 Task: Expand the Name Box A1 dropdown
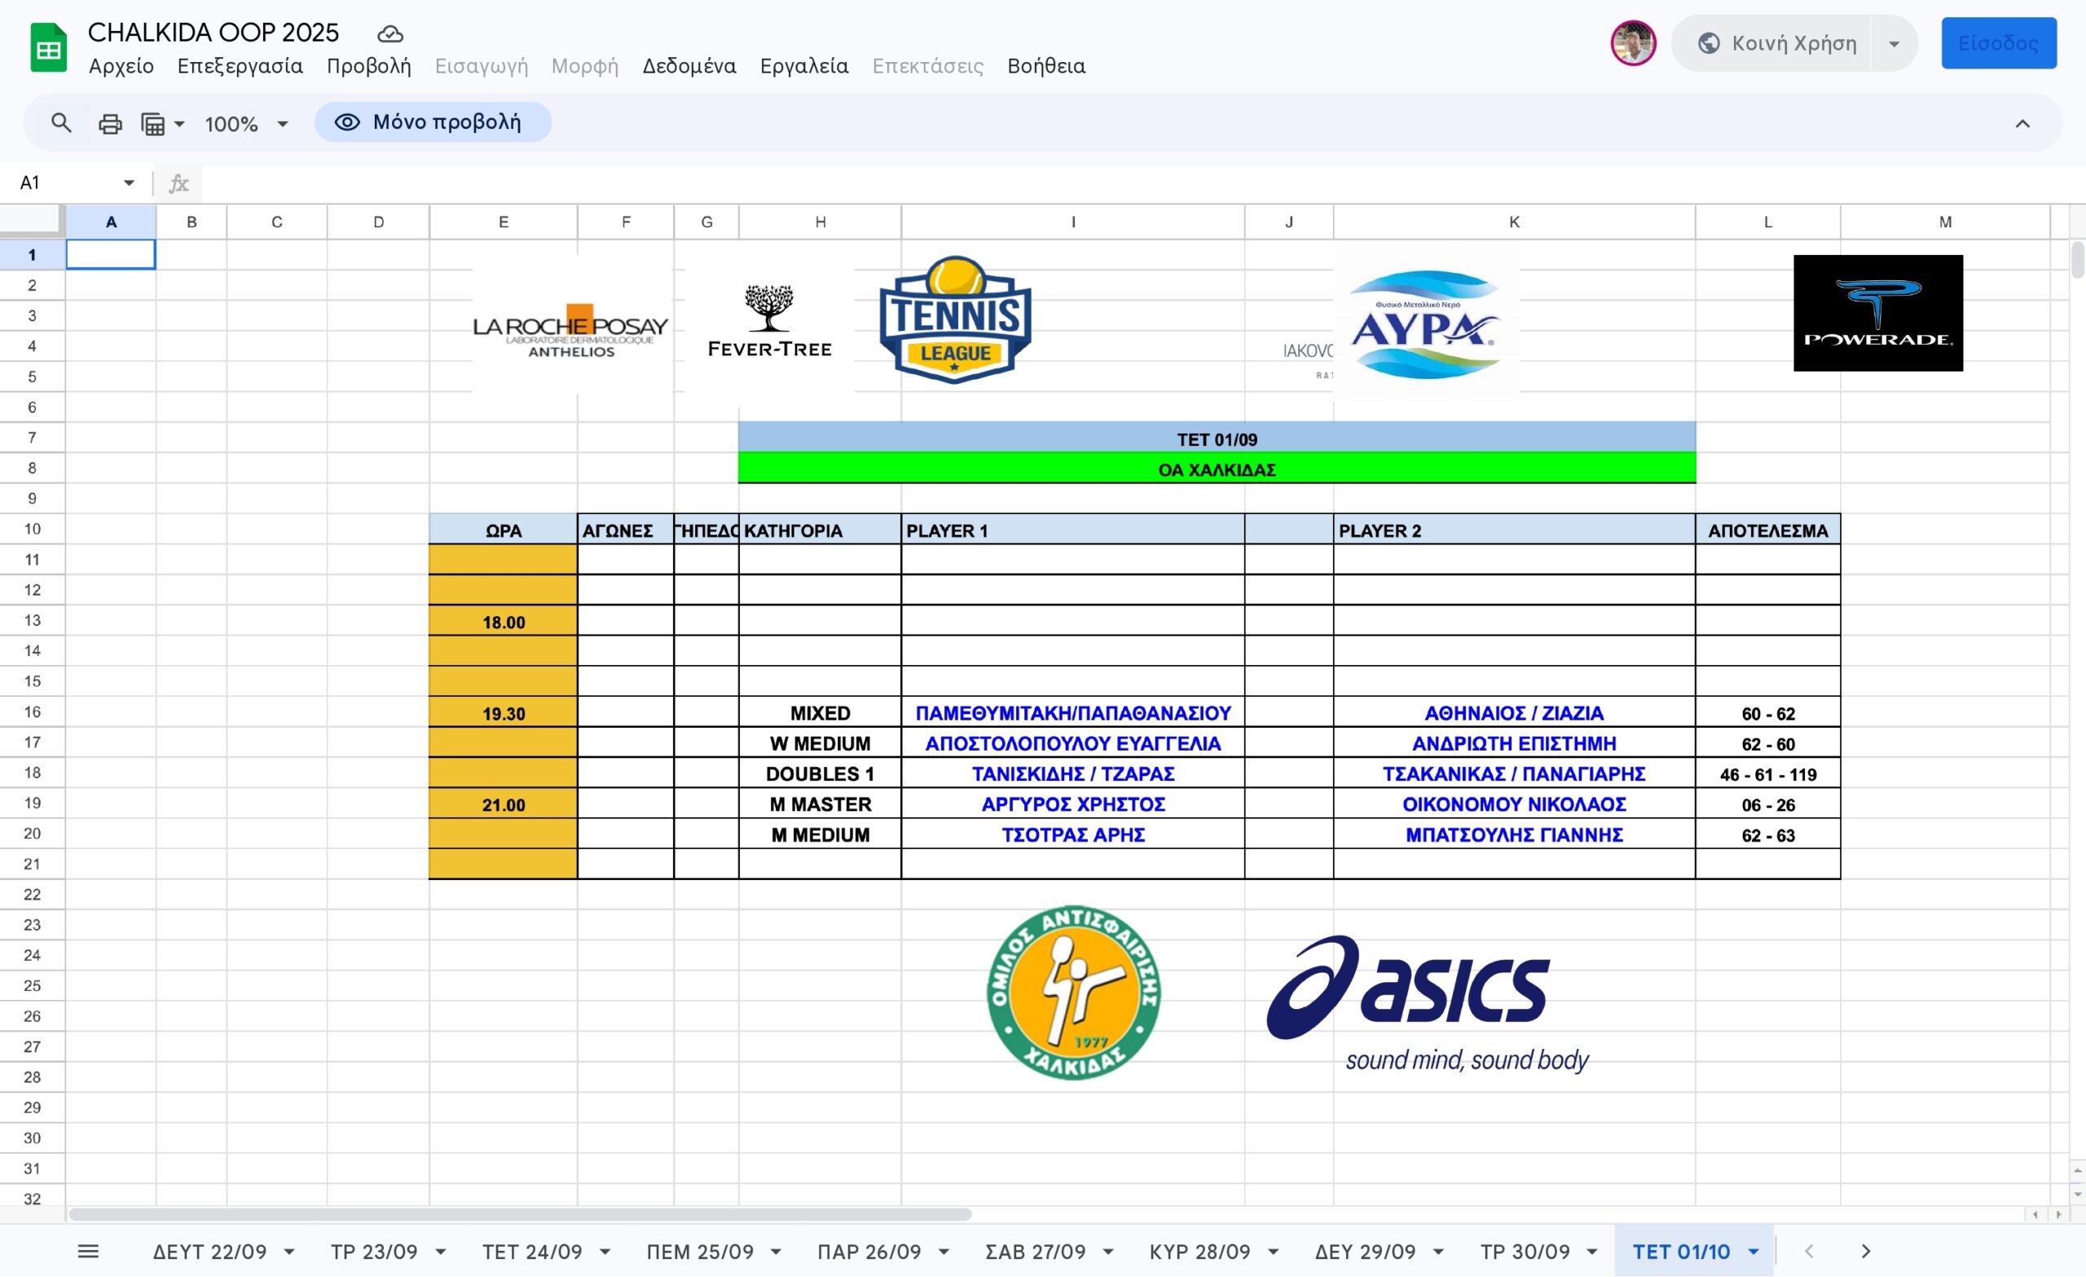click(x=129, y=183)
